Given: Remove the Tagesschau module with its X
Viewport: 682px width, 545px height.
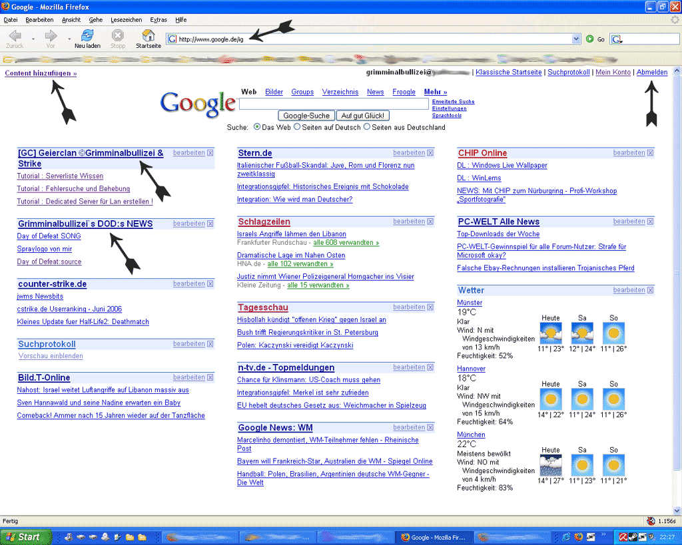Looking at the screenshot, I should pos(430,307).
